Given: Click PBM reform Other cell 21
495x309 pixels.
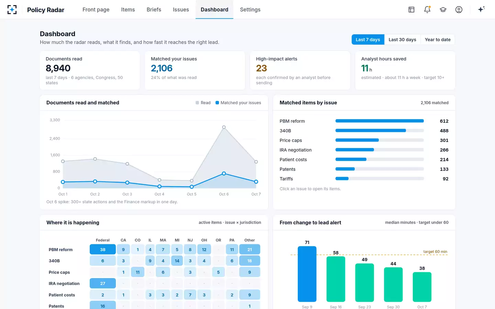Looking at the screenshot, I should pos(250,250).
